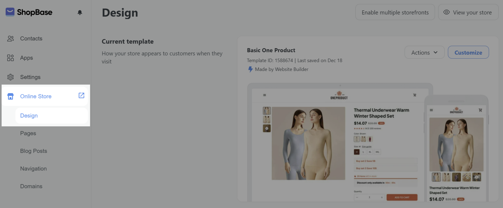
Task: Click Enable multiple storefronts button
Action: point(395,13)
